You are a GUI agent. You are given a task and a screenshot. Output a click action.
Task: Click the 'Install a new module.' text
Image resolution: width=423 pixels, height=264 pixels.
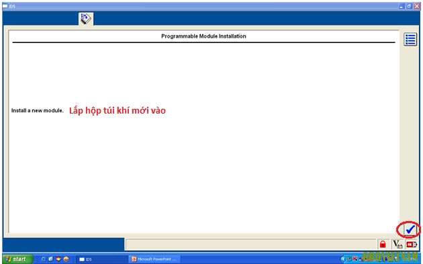(x=37, y=110)
